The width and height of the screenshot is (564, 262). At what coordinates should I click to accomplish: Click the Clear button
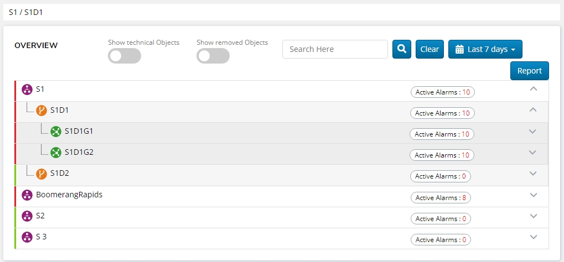430,49
